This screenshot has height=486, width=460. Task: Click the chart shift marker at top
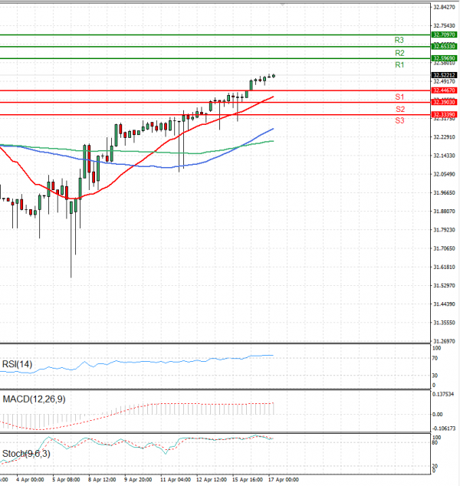[282, 5]
